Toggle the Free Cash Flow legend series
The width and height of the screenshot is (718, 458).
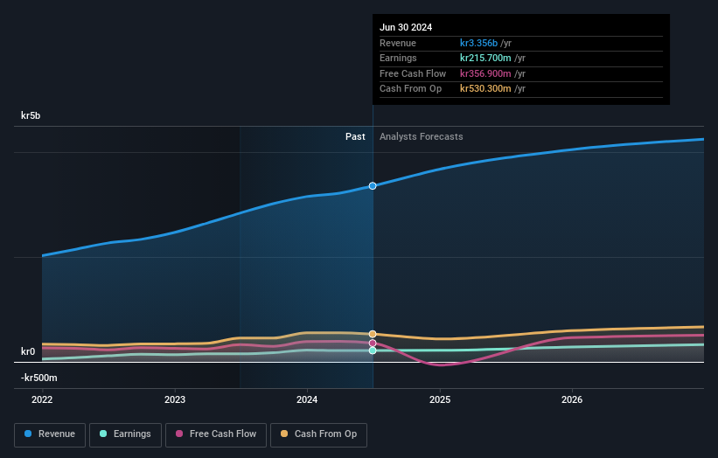[x=216, y=434]
